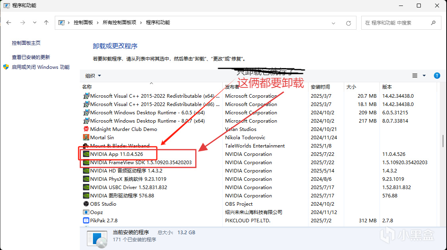Open 启用或关闭 Windows 功能 link
This screenshot has height=250, width=447.
click(x=40, y=67)
